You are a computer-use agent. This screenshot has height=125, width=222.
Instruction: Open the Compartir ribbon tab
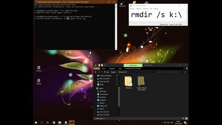coord(112,68)
